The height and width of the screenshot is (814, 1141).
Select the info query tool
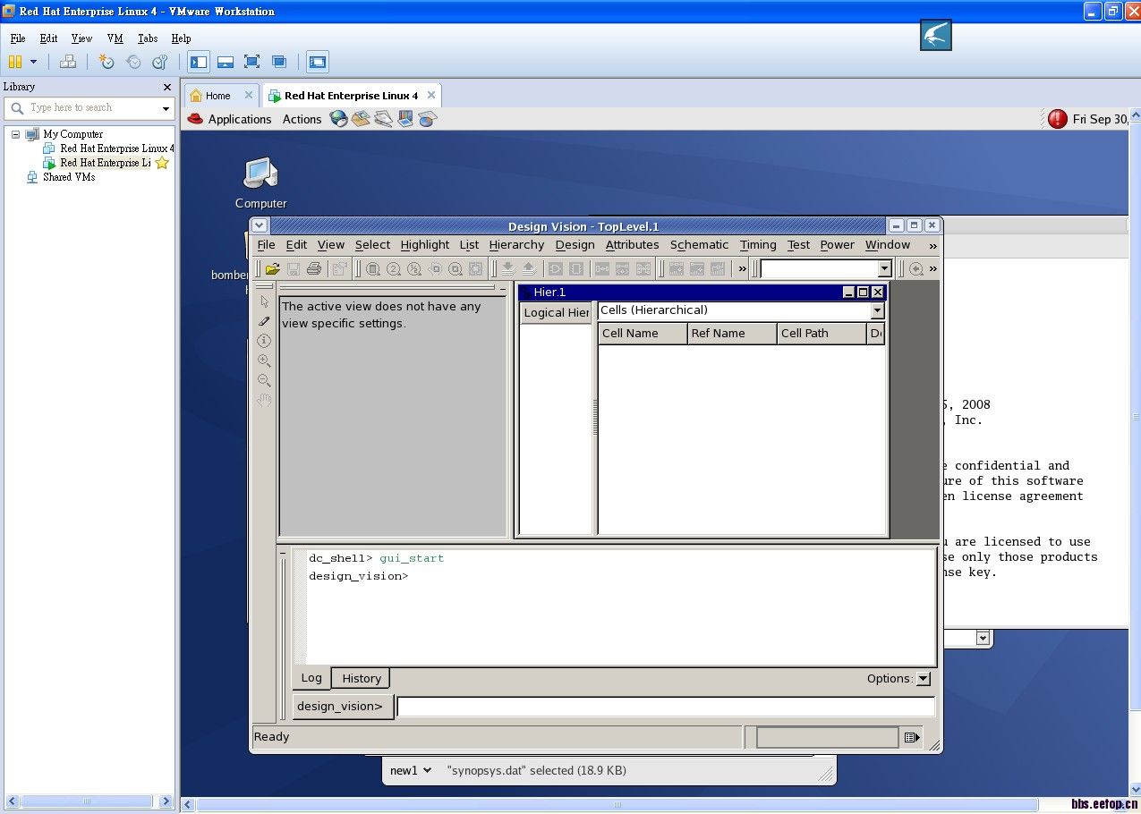point(264,341)
